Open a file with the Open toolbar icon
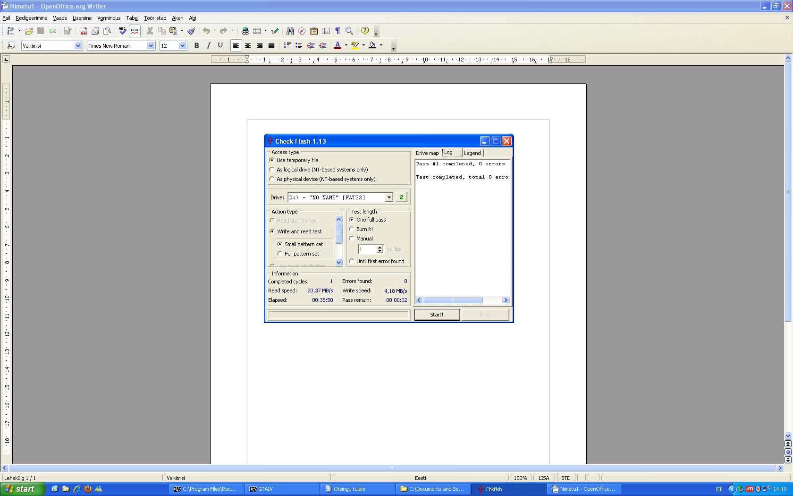 [29, 31]
